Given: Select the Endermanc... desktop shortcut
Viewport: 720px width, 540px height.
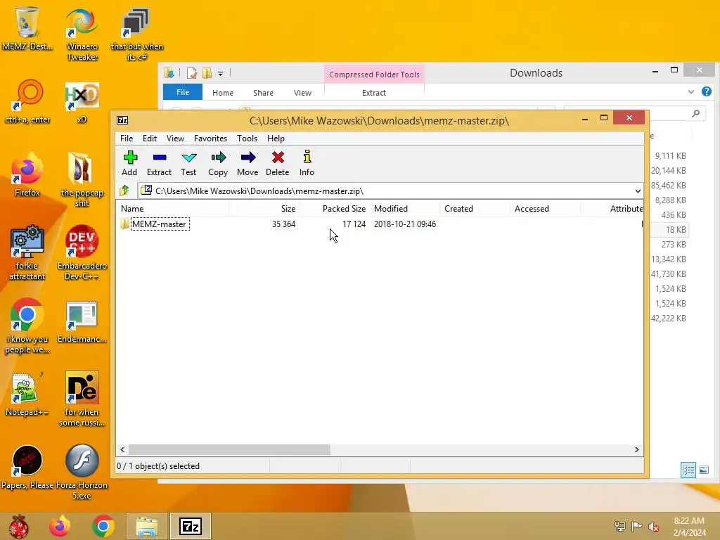Looking at the screenshot, I should pos(82,321).
